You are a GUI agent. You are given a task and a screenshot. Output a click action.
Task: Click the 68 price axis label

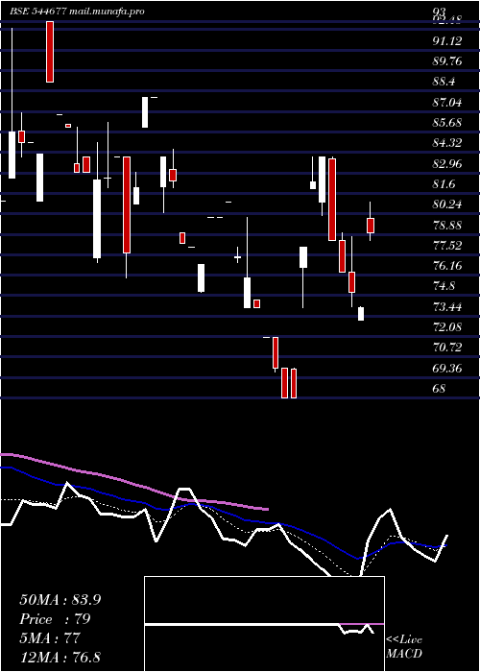pos(440,388)
